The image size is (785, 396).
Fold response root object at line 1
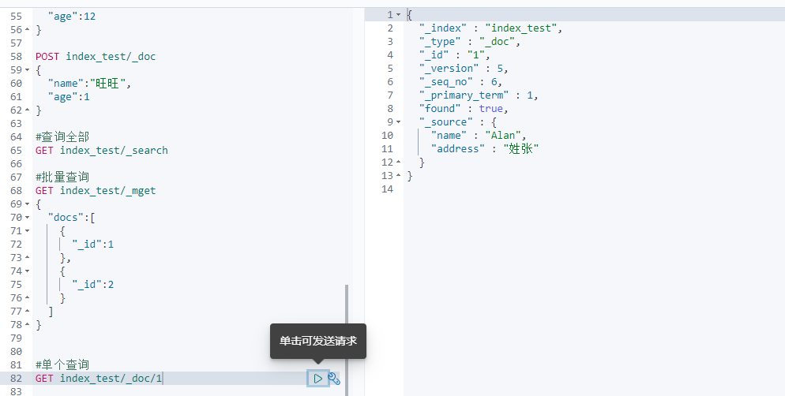coord(399,15)
